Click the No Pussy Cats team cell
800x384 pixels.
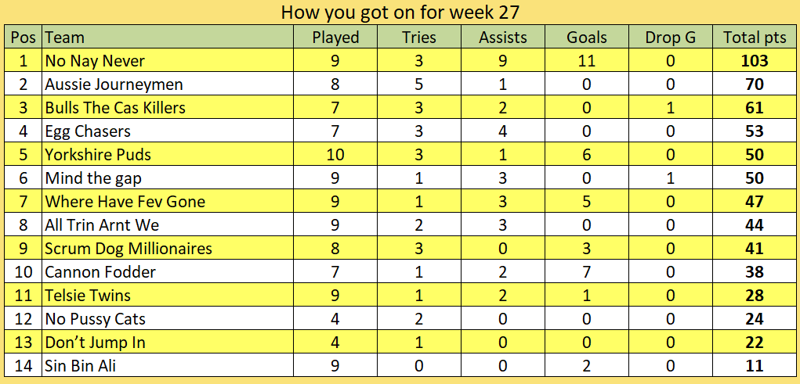168,318
